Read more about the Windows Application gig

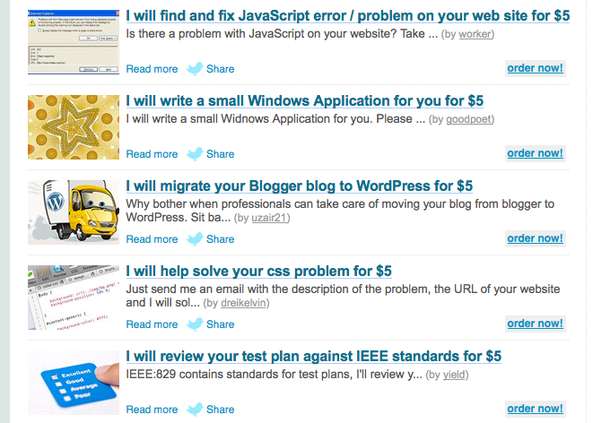pos(152,154)
